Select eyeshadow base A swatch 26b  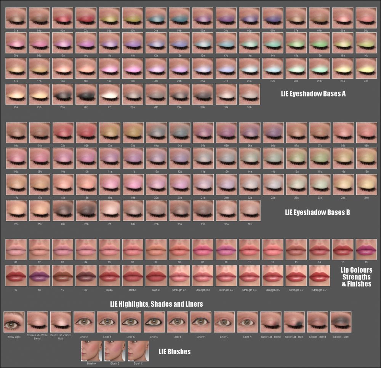tap(85, 95)
